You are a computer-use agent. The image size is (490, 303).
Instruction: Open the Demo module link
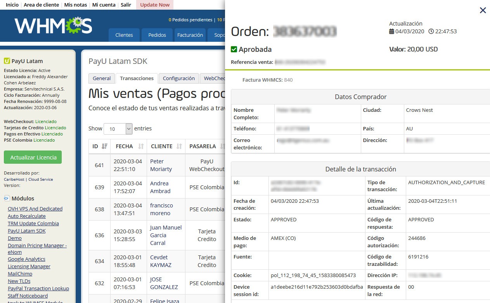coord(15,238)
